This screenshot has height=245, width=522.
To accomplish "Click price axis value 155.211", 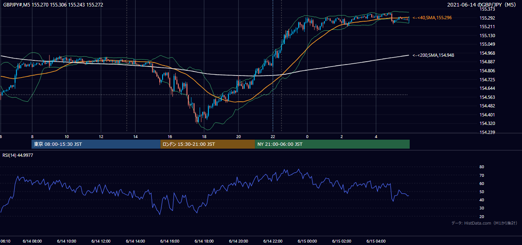I will tap(487, 27).
